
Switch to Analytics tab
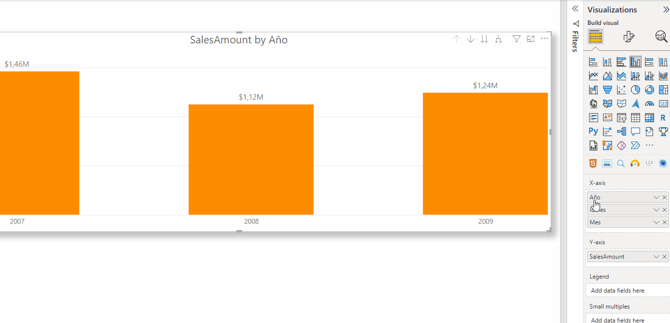pyautogui.click(x=661, y=36)
